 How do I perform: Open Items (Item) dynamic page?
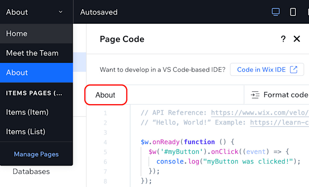pyautogui.click(x=36, y=112)
